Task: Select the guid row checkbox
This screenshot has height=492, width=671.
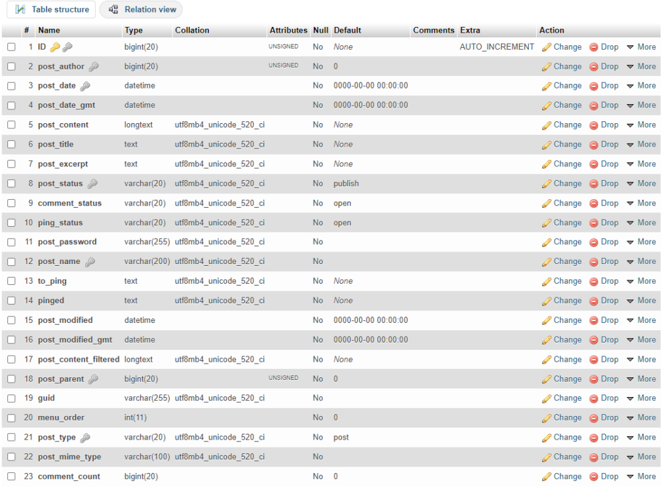Action: click(x=12, y=398)
